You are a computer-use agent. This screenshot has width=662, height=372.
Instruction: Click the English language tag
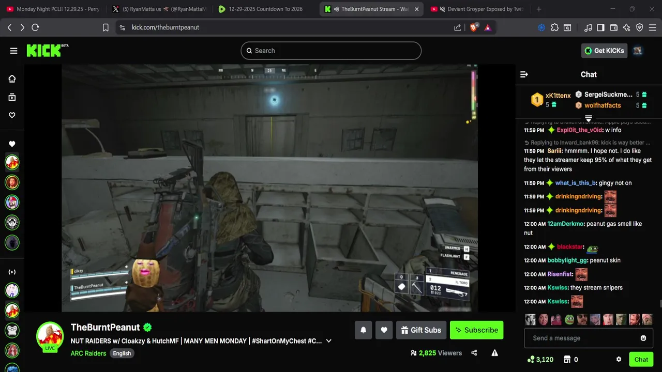click(x=122, y=353)
